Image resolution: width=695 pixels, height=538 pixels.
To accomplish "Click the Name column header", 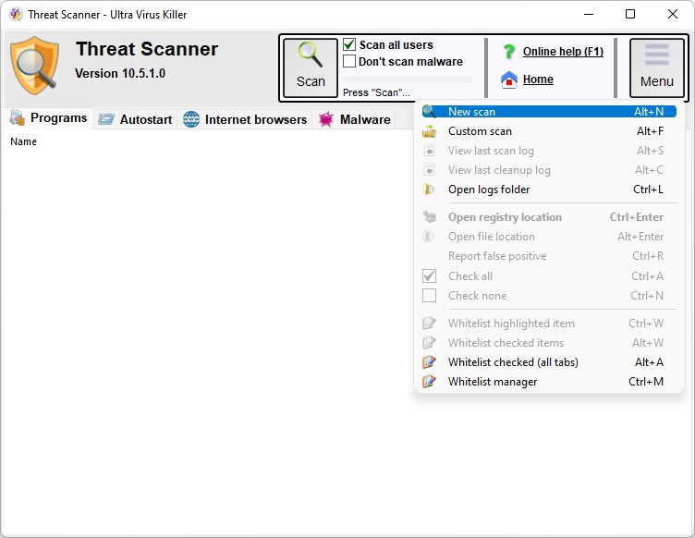I will coord(24,141).
